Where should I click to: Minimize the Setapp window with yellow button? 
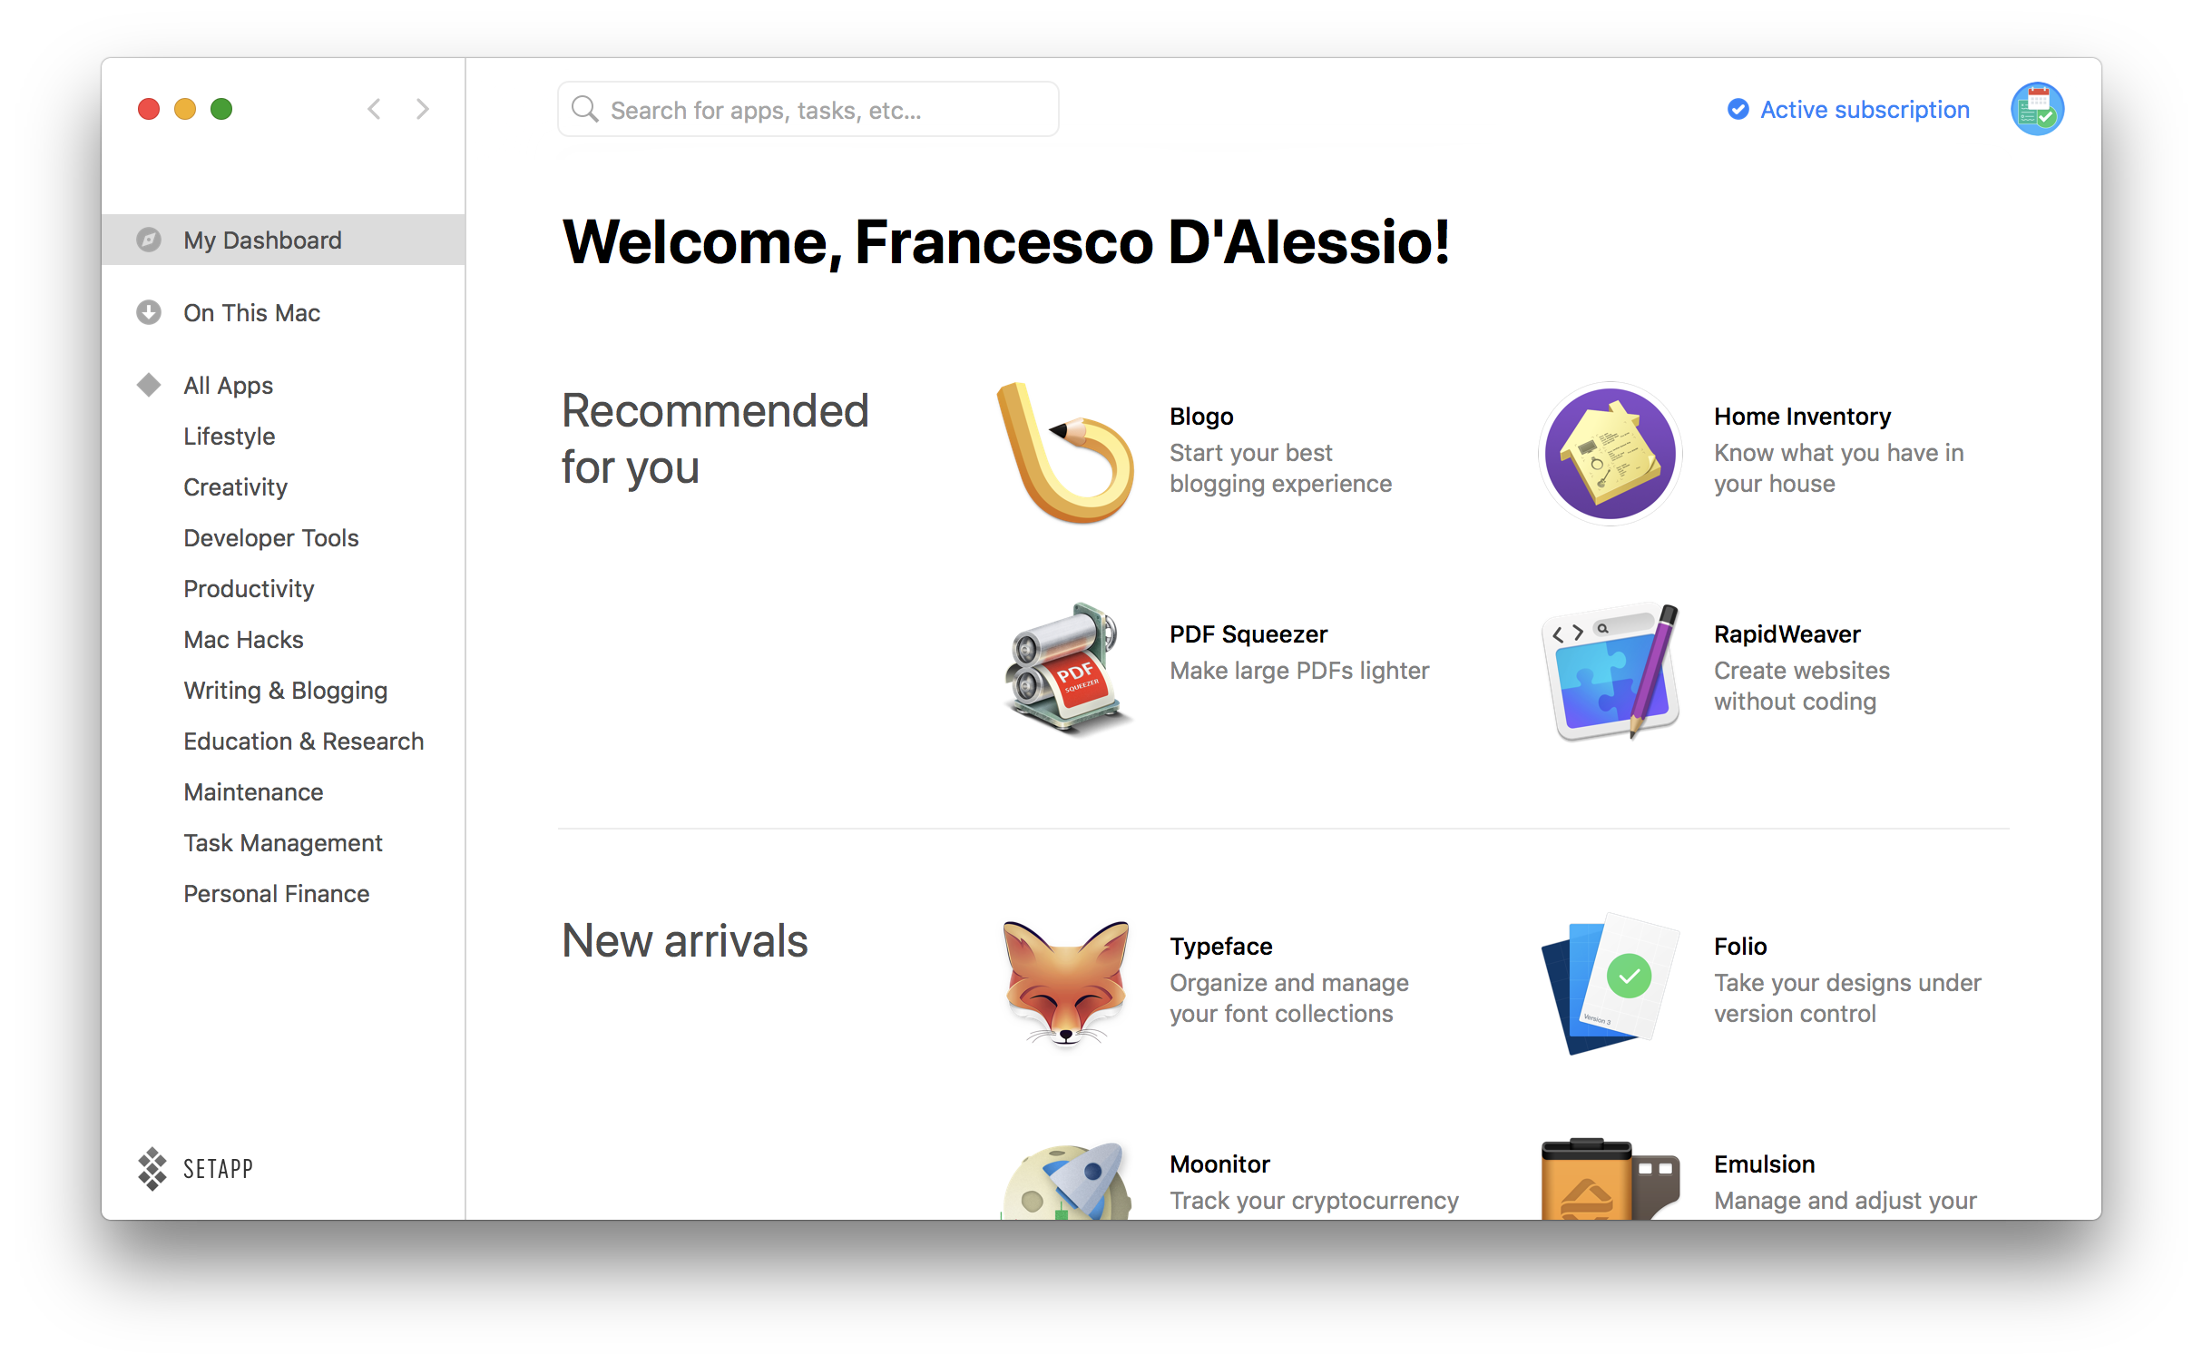[x=185, y=109]
